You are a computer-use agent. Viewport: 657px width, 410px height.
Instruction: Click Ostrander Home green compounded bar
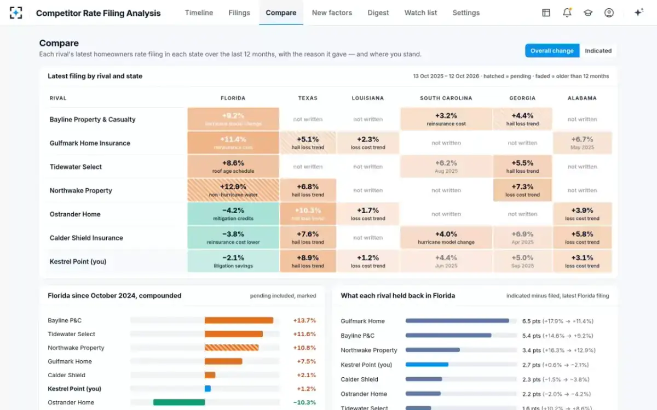[179, 402]
